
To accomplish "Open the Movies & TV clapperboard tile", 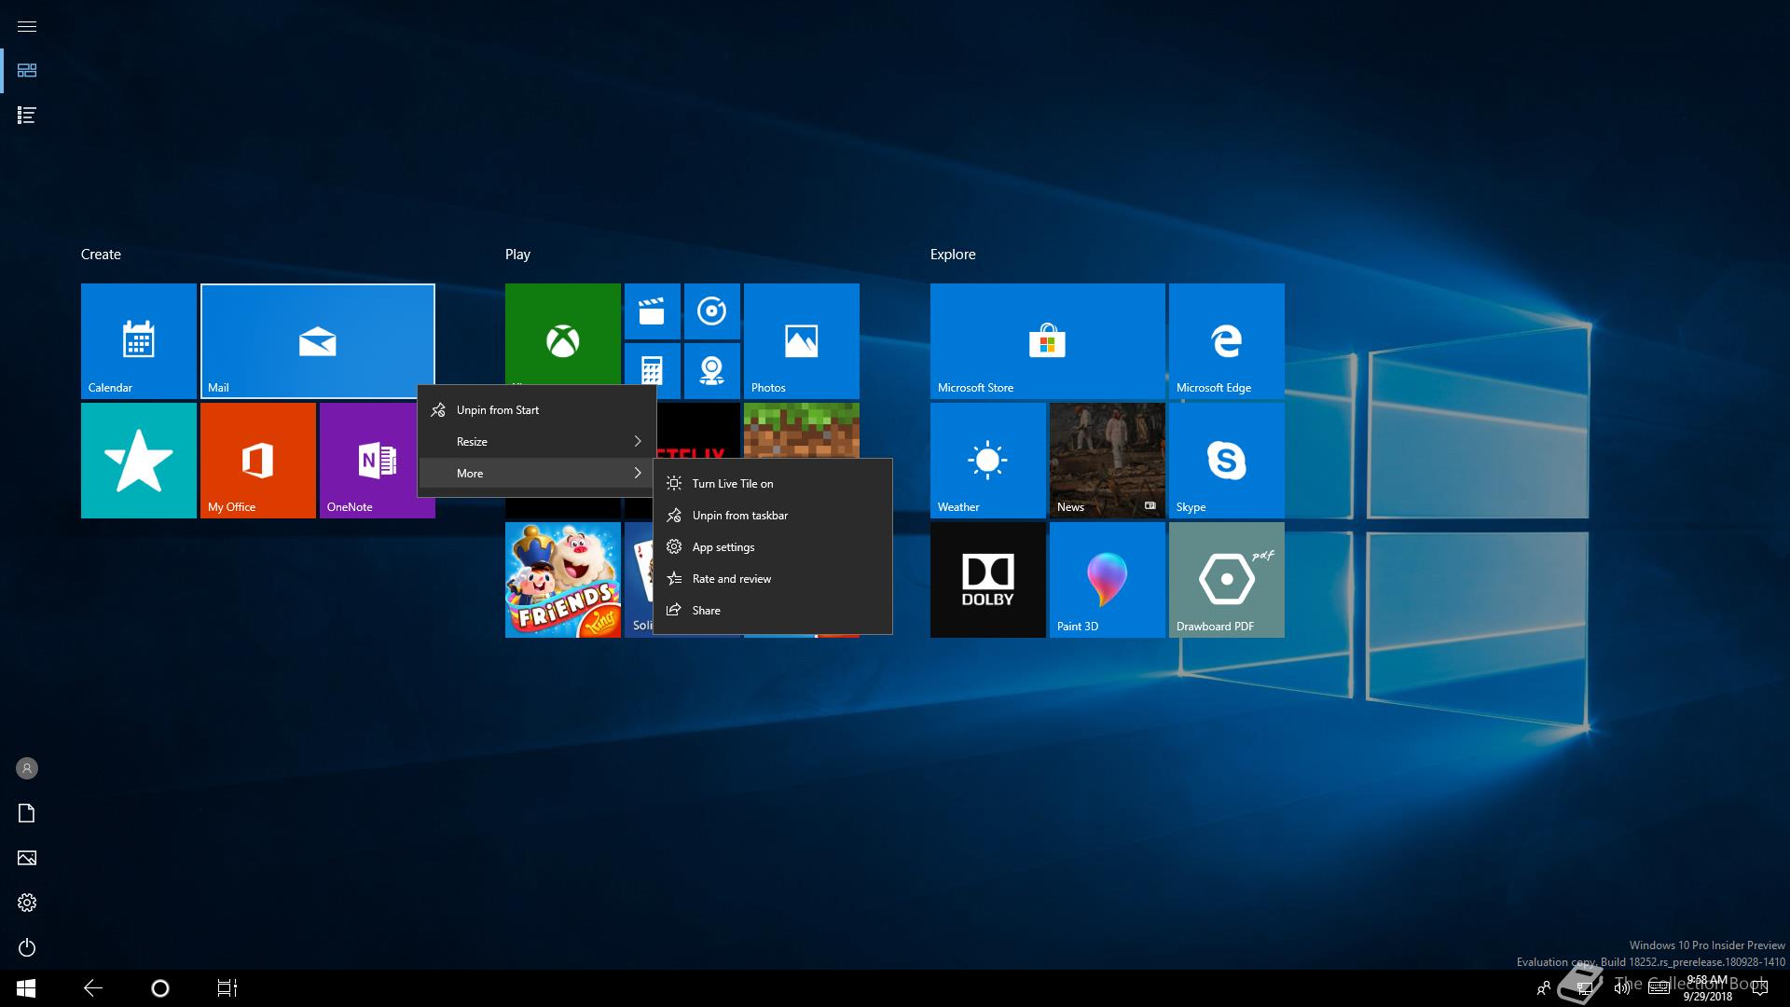I will [653, 311].
